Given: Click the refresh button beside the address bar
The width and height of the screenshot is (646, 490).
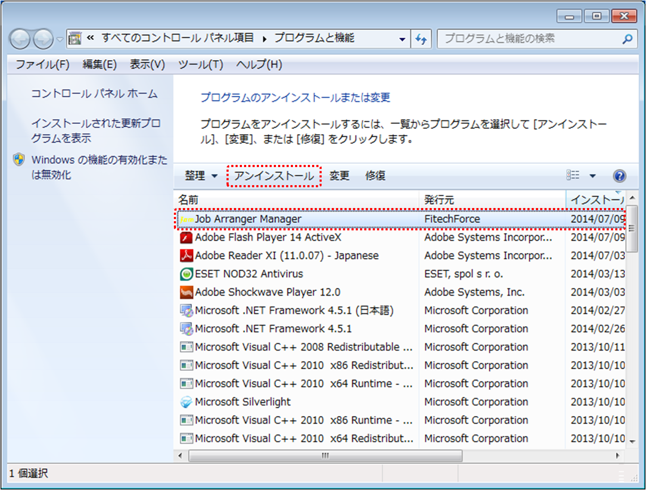Looking at the screenshot, I should pyautogui.click(x=422, y=38).
